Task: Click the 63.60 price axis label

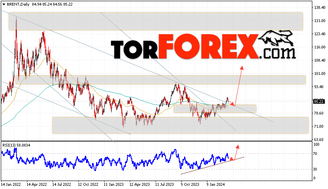Action: tap(319, 139)
